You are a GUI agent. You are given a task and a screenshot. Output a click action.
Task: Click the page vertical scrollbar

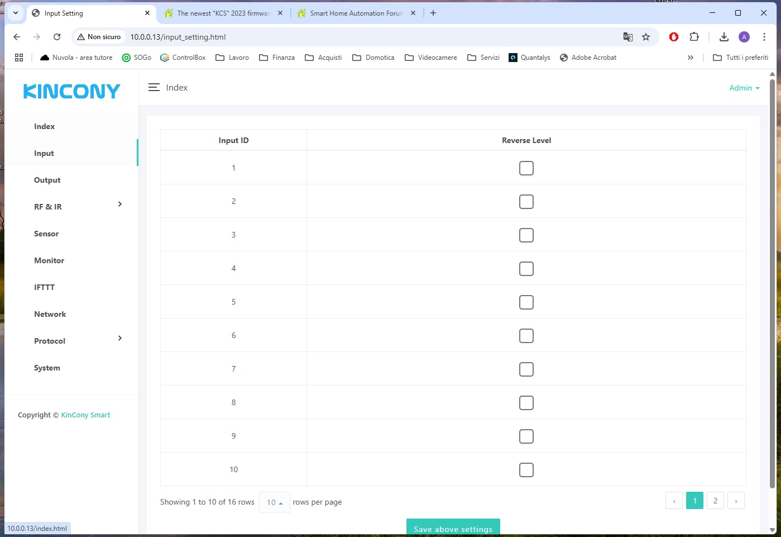[772, 279]
